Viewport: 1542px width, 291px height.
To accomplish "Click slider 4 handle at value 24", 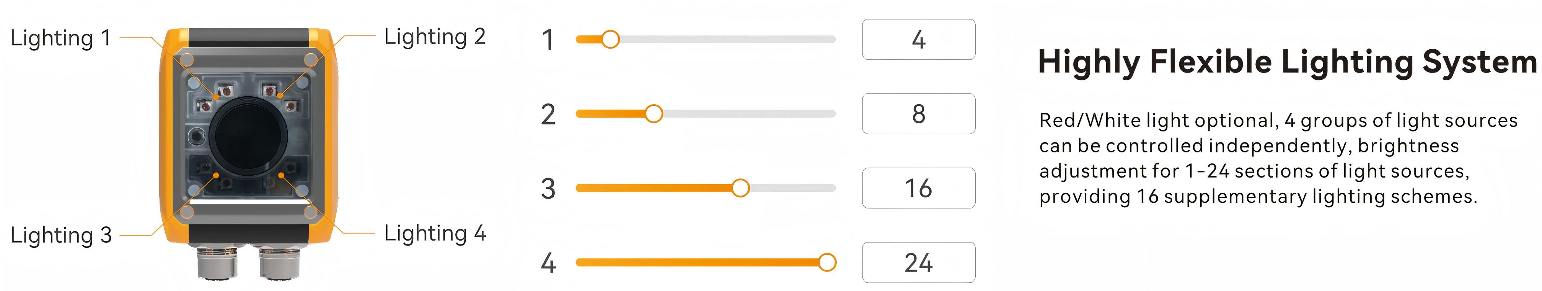I will pos(826,262).
